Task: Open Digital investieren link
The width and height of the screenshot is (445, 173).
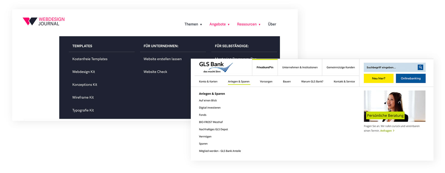Action: 210,108
